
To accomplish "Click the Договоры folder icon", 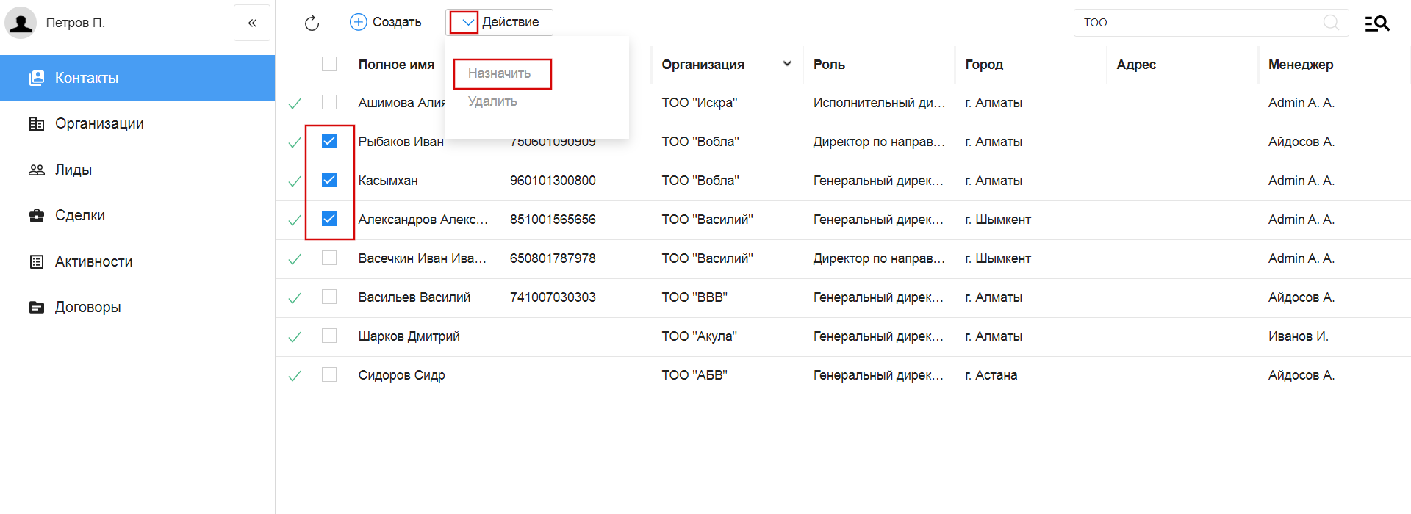I will [x=36, y=307].
